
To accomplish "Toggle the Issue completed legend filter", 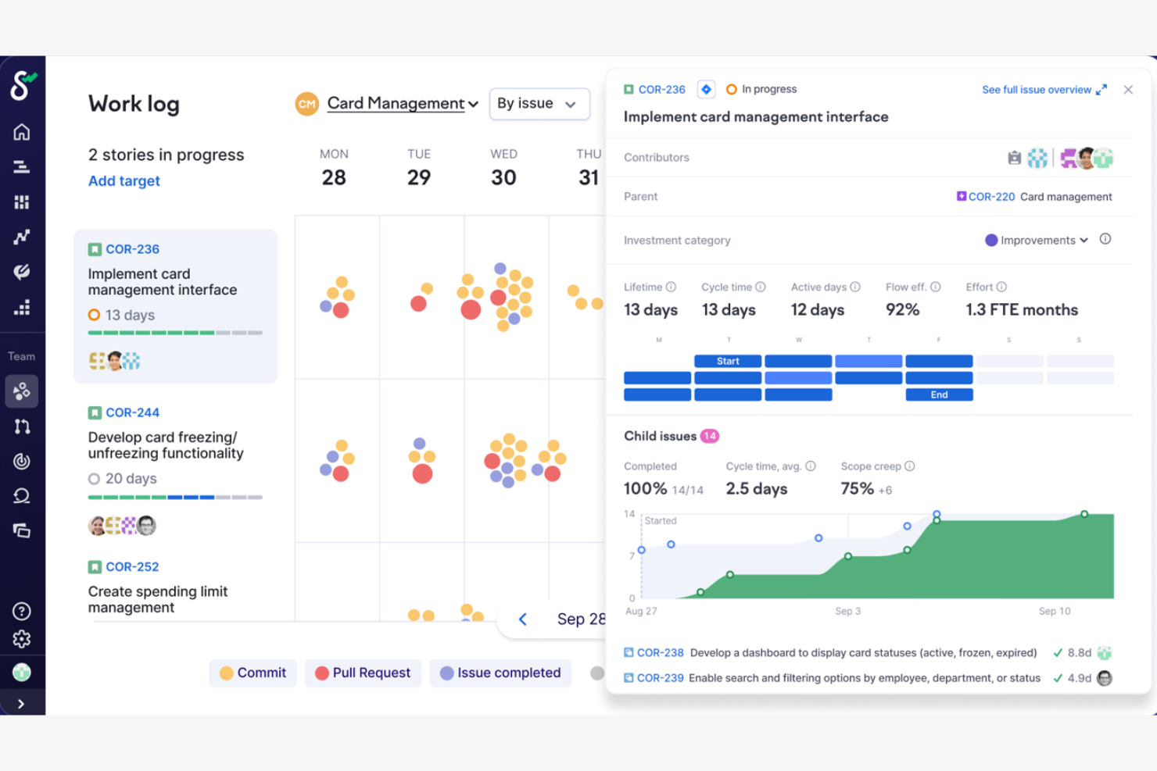I will click(x=500, y=673).
